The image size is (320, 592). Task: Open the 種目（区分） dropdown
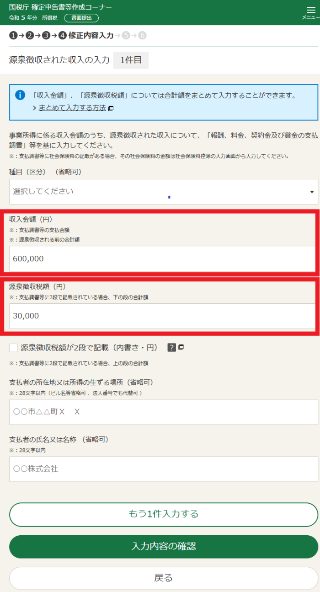[164, 192]
